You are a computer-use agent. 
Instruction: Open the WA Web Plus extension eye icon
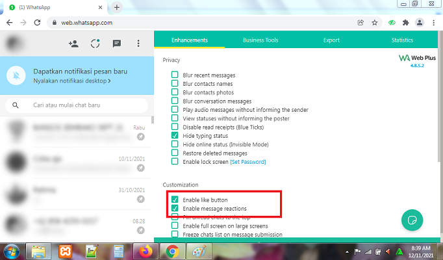(392, 23)
